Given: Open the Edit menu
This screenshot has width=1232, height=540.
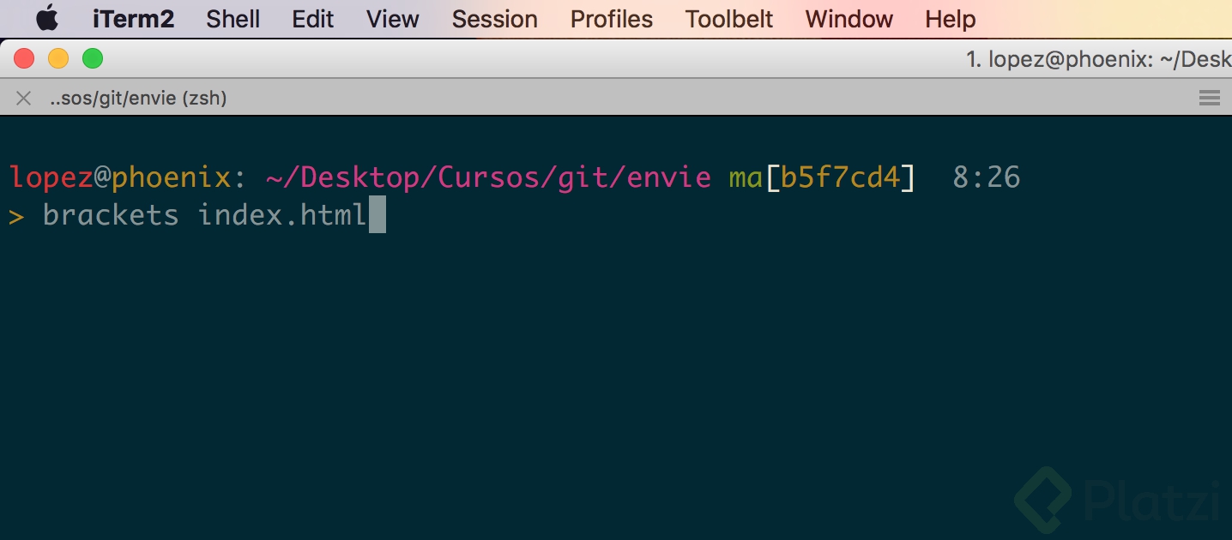Looking at the screenshot, I should [x=312, y=19].
